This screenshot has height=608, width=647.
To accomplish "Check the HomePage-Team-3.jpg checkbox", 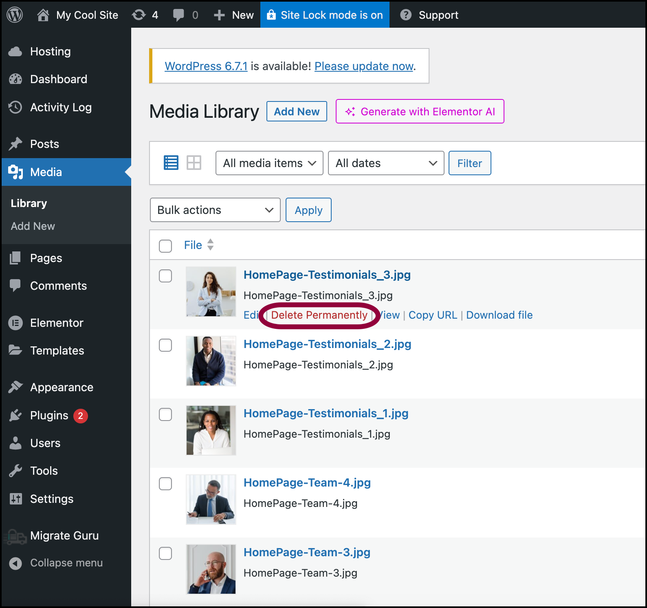I will coord(165,553).
